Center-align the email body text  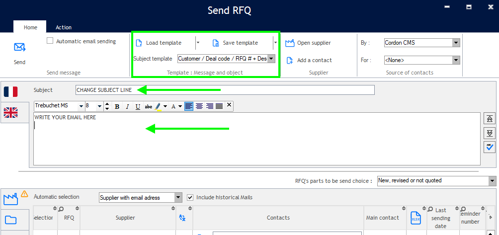pyautogui.click(x=199, y=106)
